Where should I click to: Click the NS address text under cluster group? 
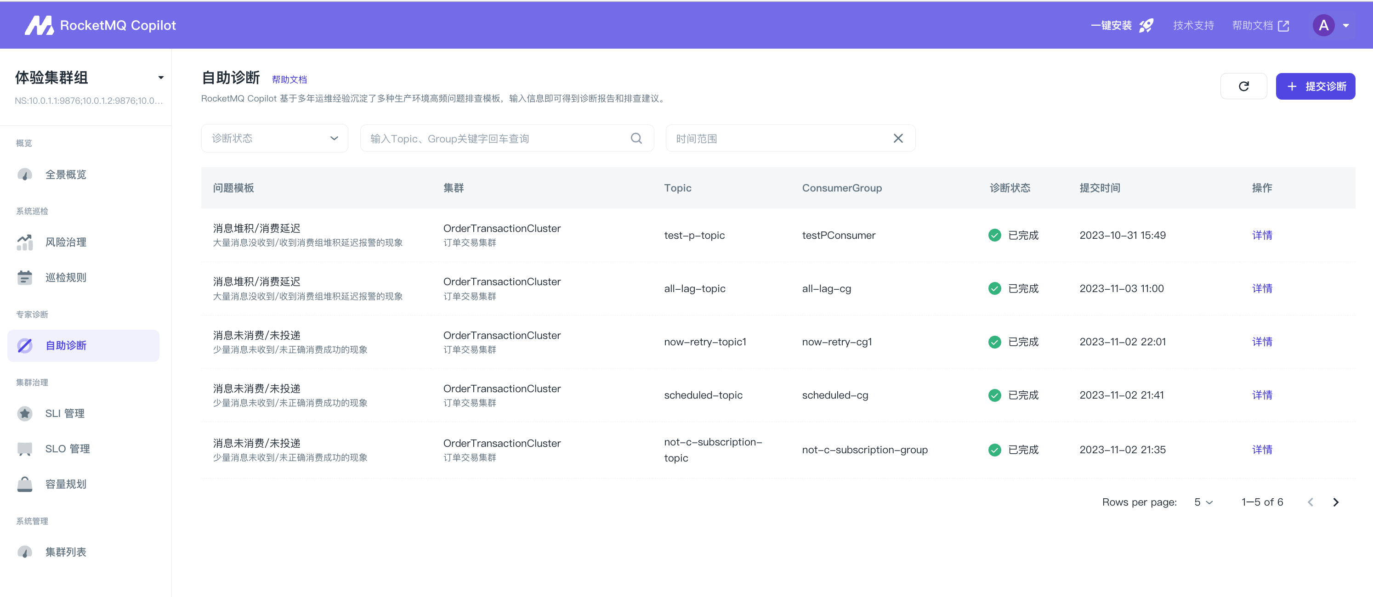89,101
